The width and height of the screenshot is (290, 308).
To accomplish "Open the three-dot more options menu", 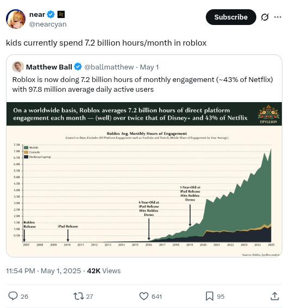I will click(x=278, y=17).
